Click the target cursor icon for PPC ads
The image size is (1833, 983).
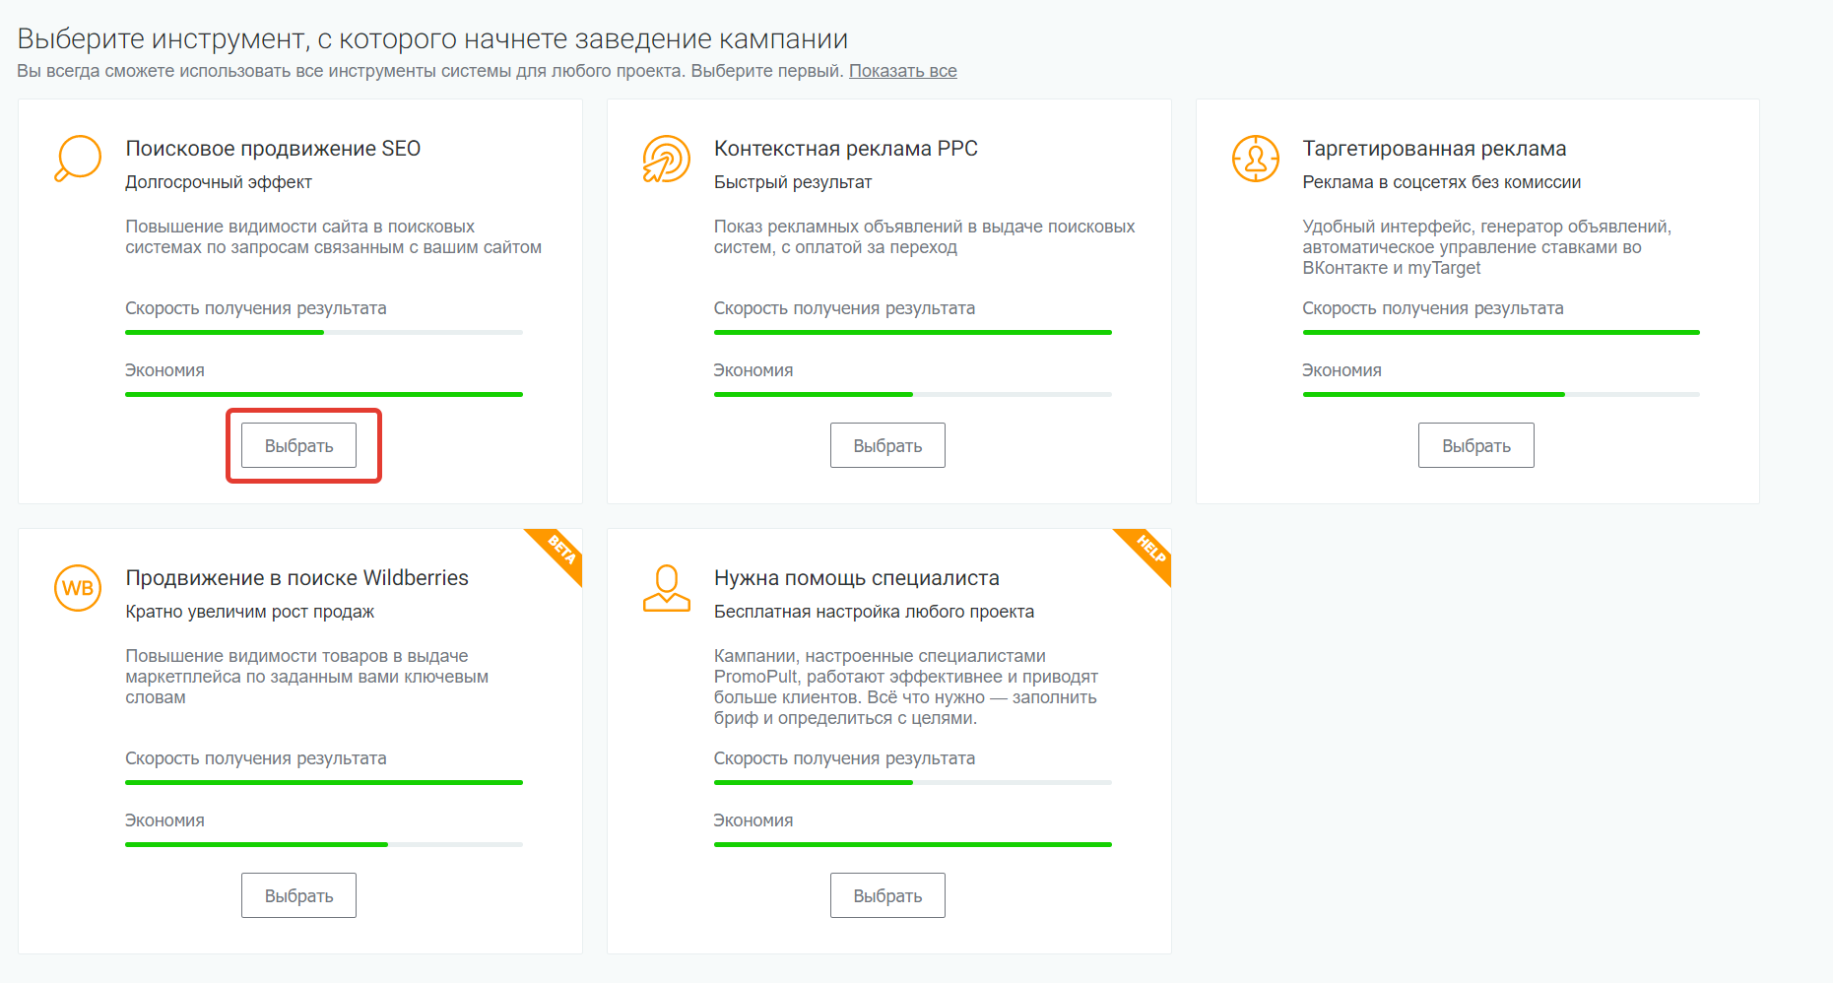pos(667,159)
